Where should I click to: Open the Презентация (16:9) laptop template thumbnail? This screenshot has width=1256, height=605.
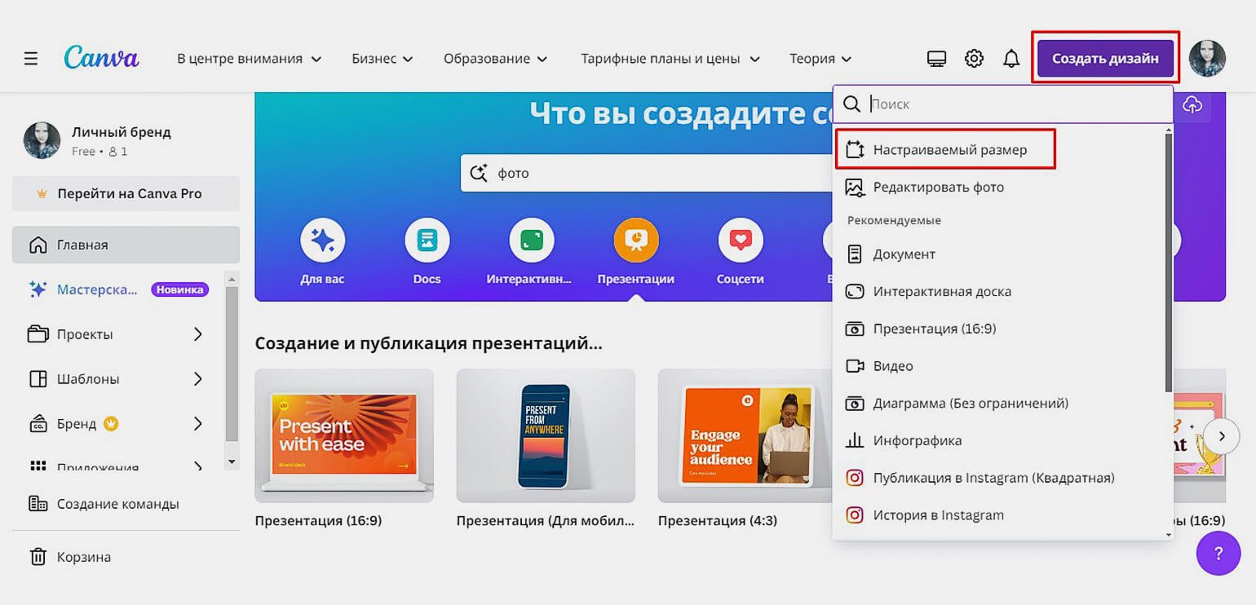click(344, 435)
